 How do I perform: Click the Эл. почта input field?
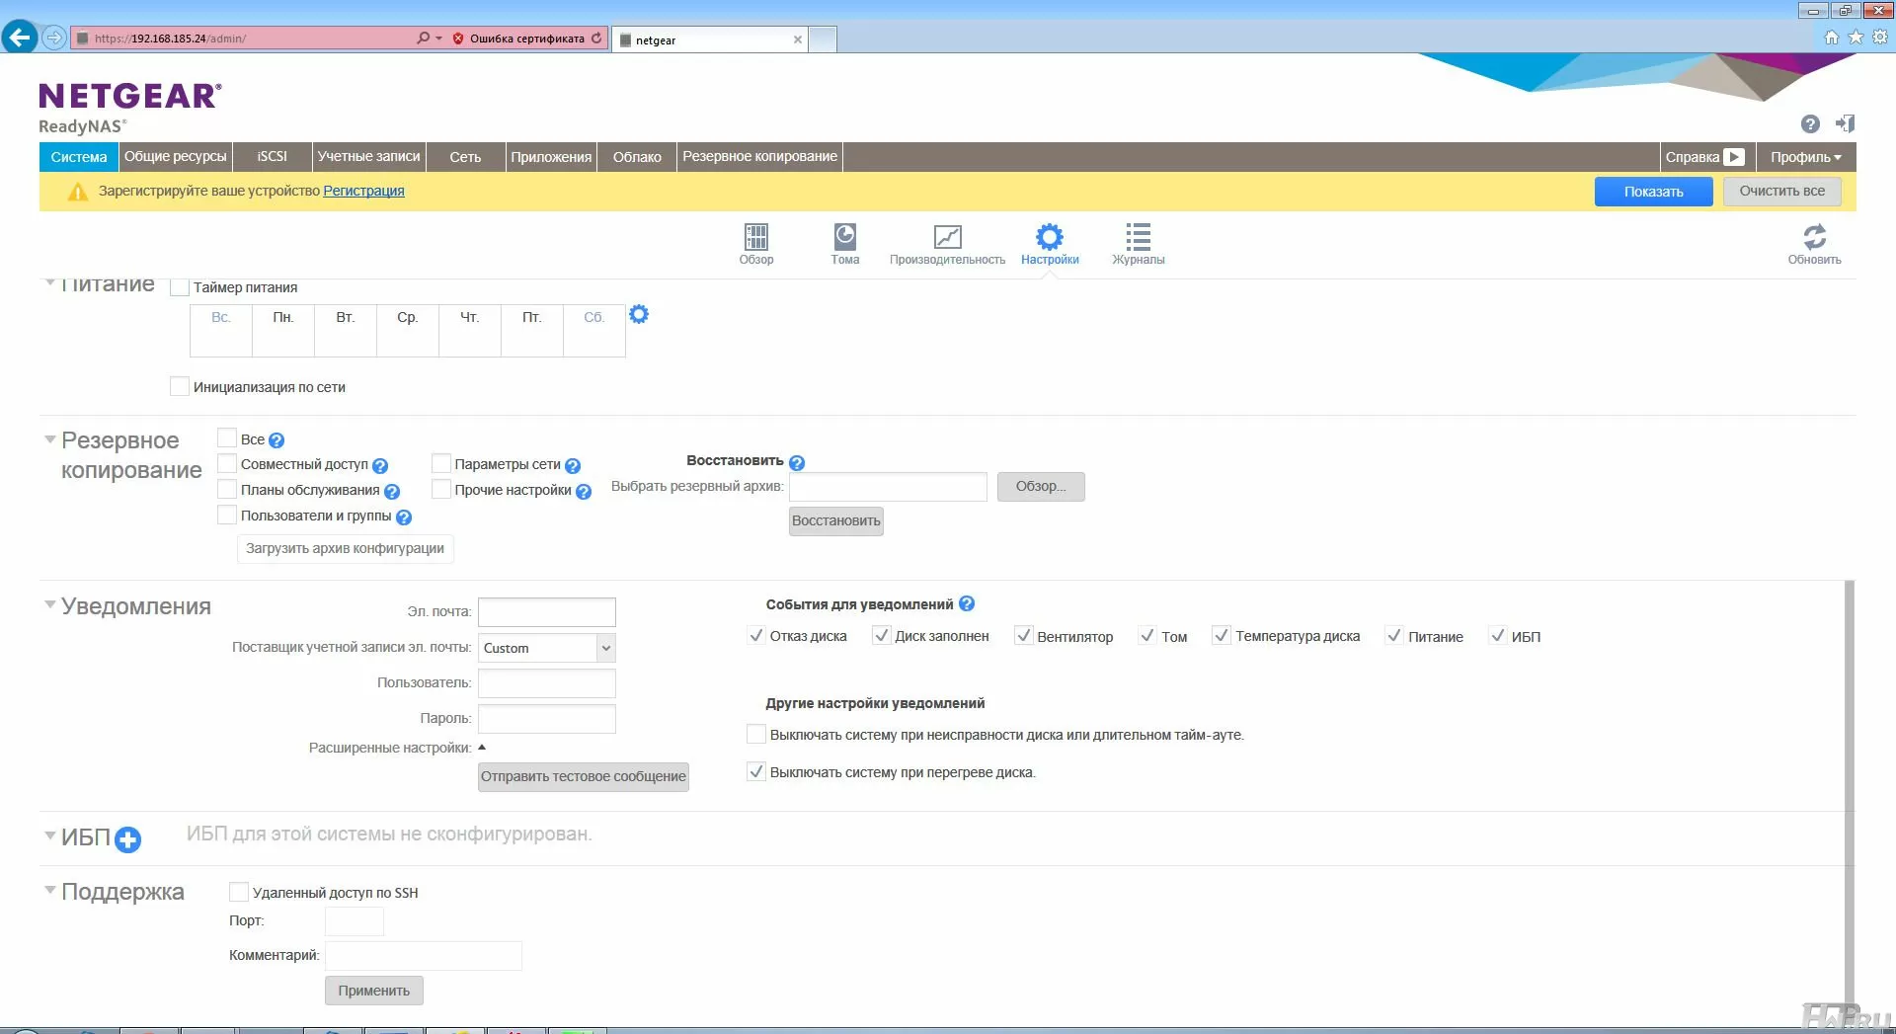coord(547,612)
